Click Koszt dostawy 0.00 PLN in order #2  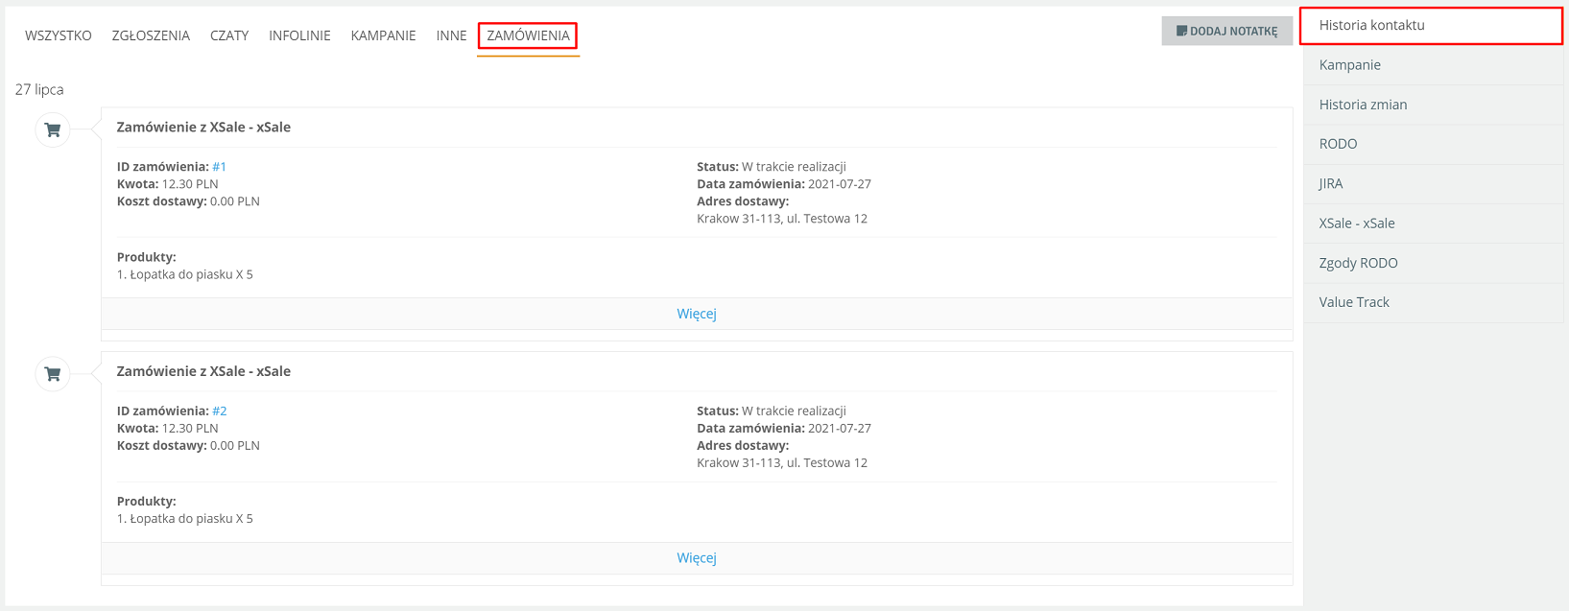point(188,446)
